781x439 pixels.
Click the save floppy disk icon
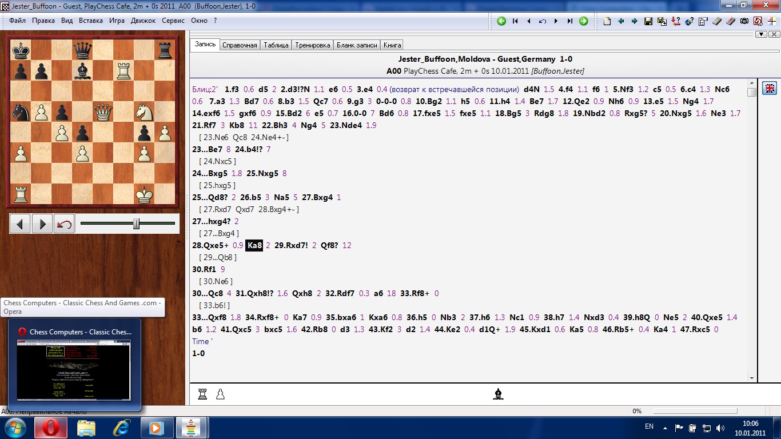(648, 21)
